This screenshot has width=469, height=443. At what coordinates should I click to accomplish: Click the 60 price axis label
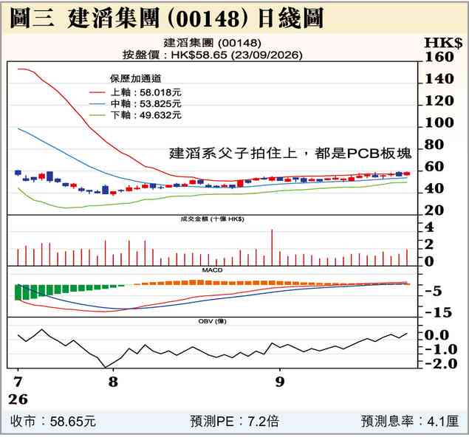point(434,167)
